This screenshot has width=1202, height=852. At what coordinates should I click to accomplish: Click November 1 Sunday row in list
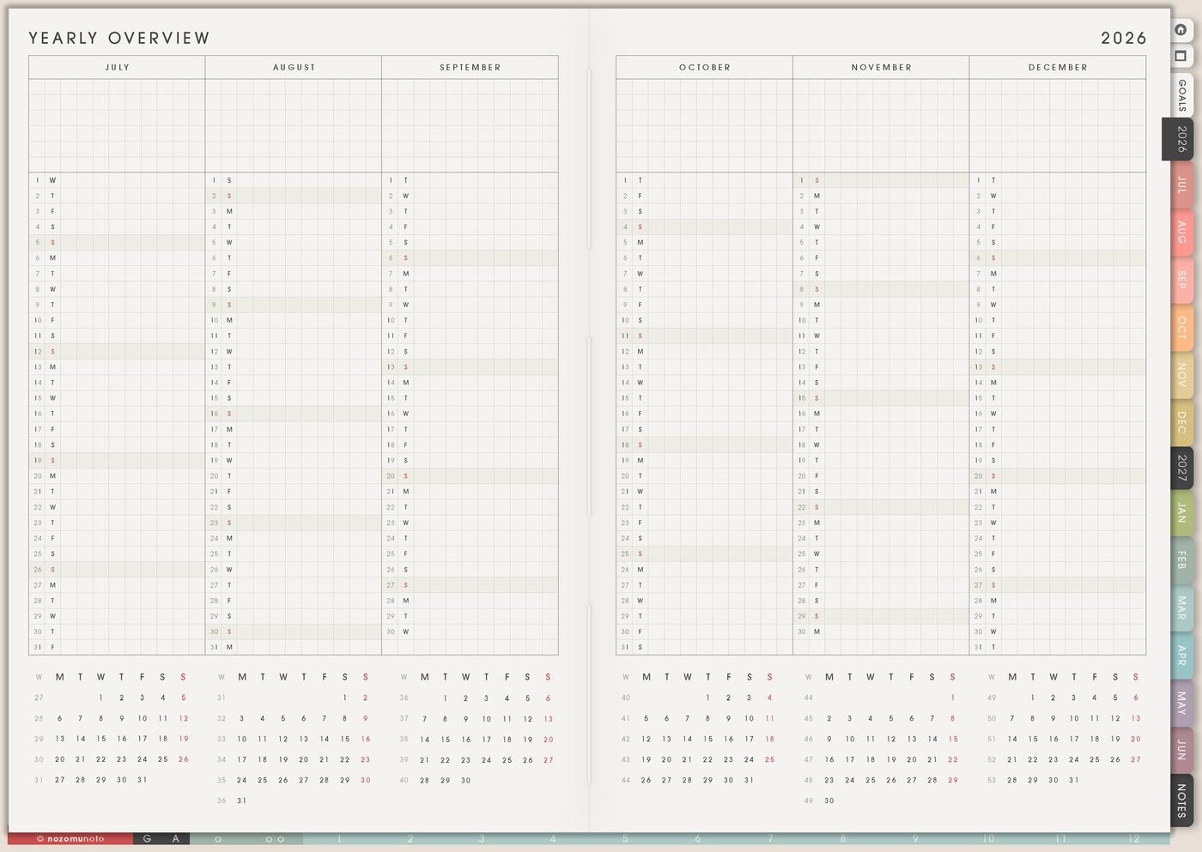click(x=882, y=180)
